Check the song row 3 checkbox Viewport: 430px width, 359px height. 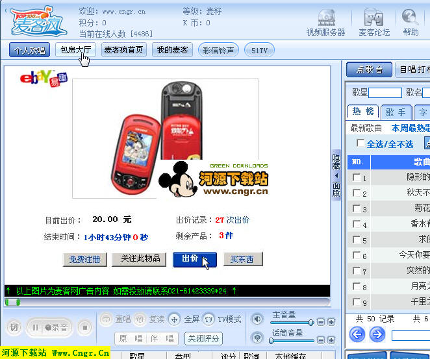(357, 208)
